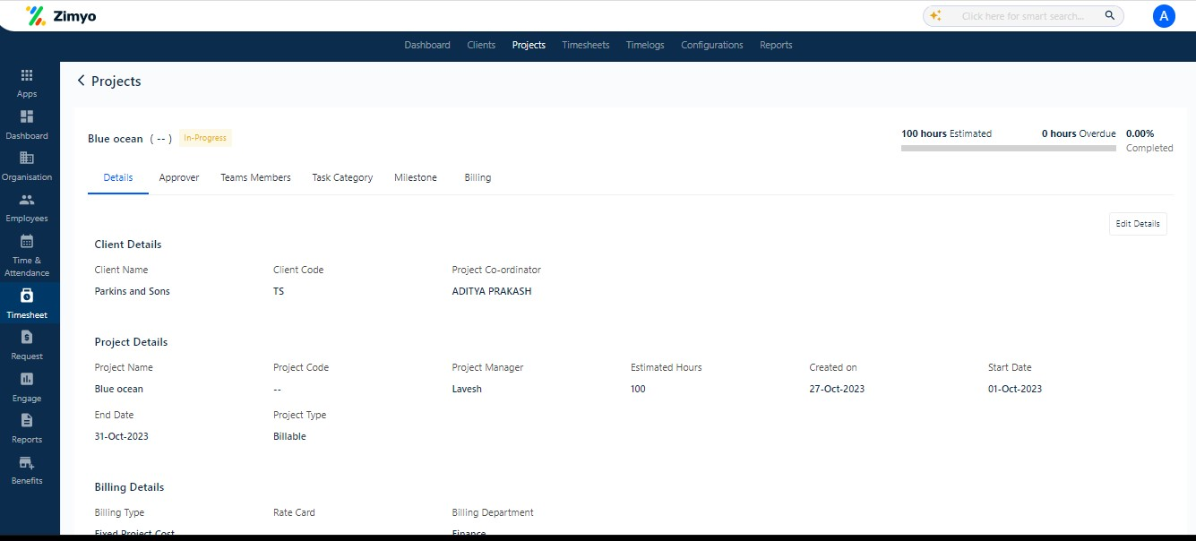Click client code value TS

click(279, 291)
